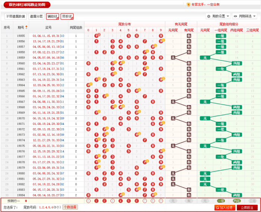Click the 奖号 column header
The image size is (261, 212).
point(48,28)
